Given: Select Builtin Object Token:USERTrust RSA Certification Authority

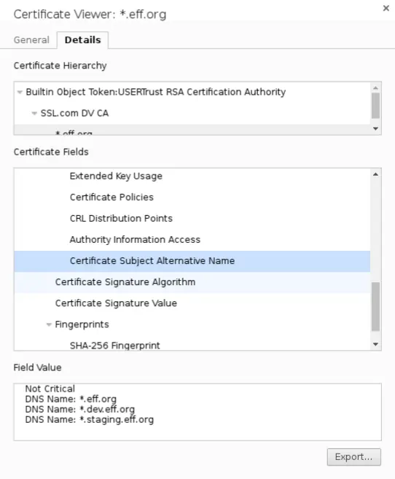Looking at the screenshot, I should pos(192,92).
